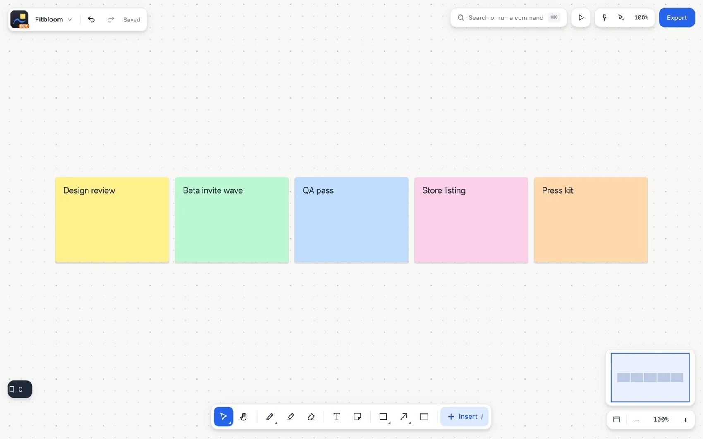
Task: Redo the last undone action
Action: (110, 19)
